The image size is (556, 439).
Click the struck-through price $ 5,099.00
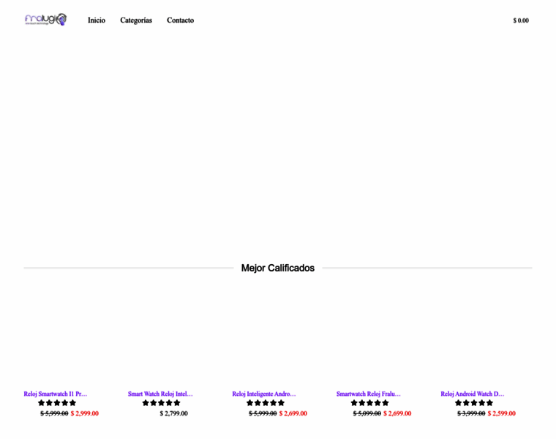(x=367, y=413)
